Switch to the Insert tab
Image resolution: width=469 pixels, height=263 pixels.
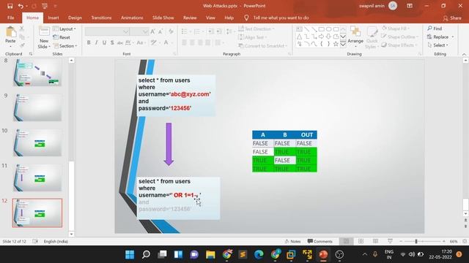click(53, 18)
